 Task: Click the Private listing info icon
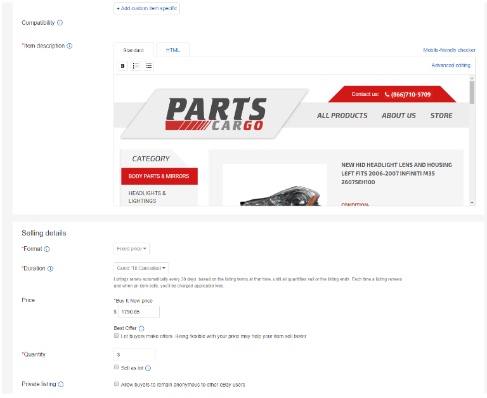[x=61, y=384]
